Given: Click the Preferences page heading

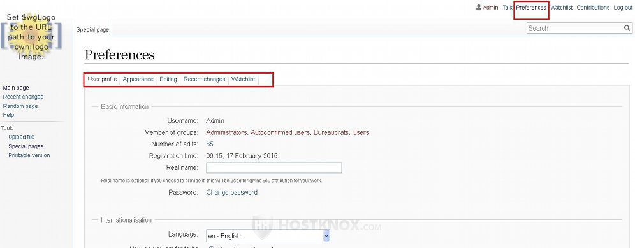Looking at the screenshot, I should [119, 55].
